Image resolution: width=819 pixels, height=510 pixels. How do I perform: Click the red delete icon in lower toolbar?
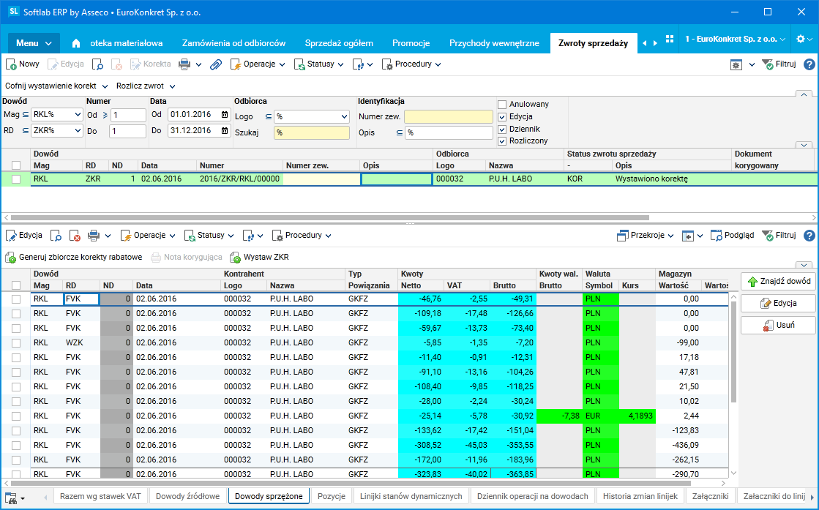[75, 236]
